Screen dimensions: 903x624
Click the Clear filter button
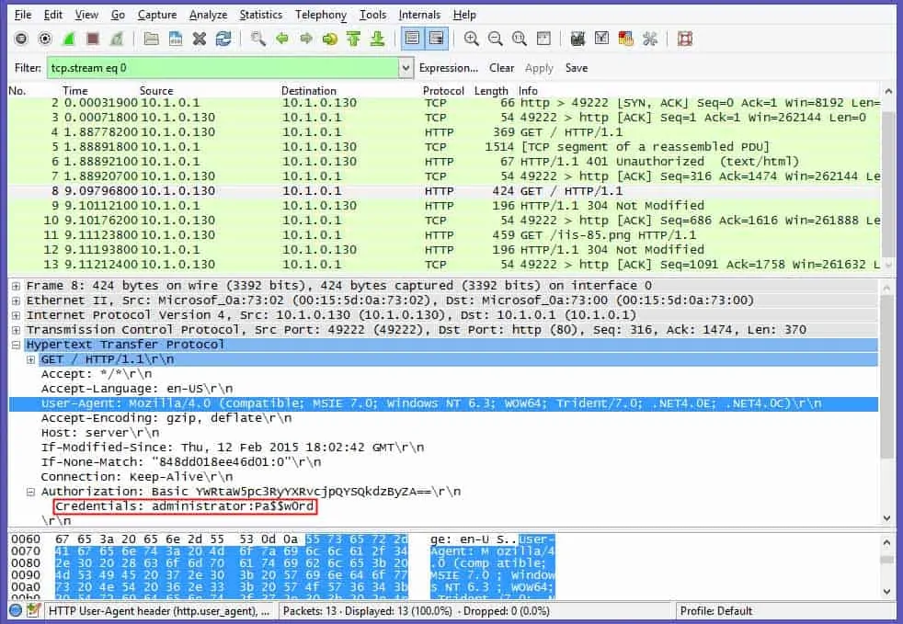coord(501,68)
